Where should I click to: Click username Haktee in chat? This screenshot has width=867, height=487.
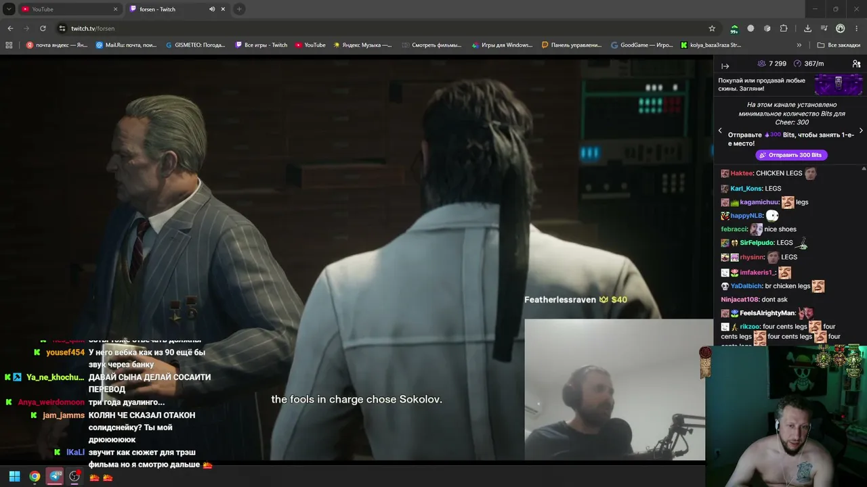click(x=742, y=173)
